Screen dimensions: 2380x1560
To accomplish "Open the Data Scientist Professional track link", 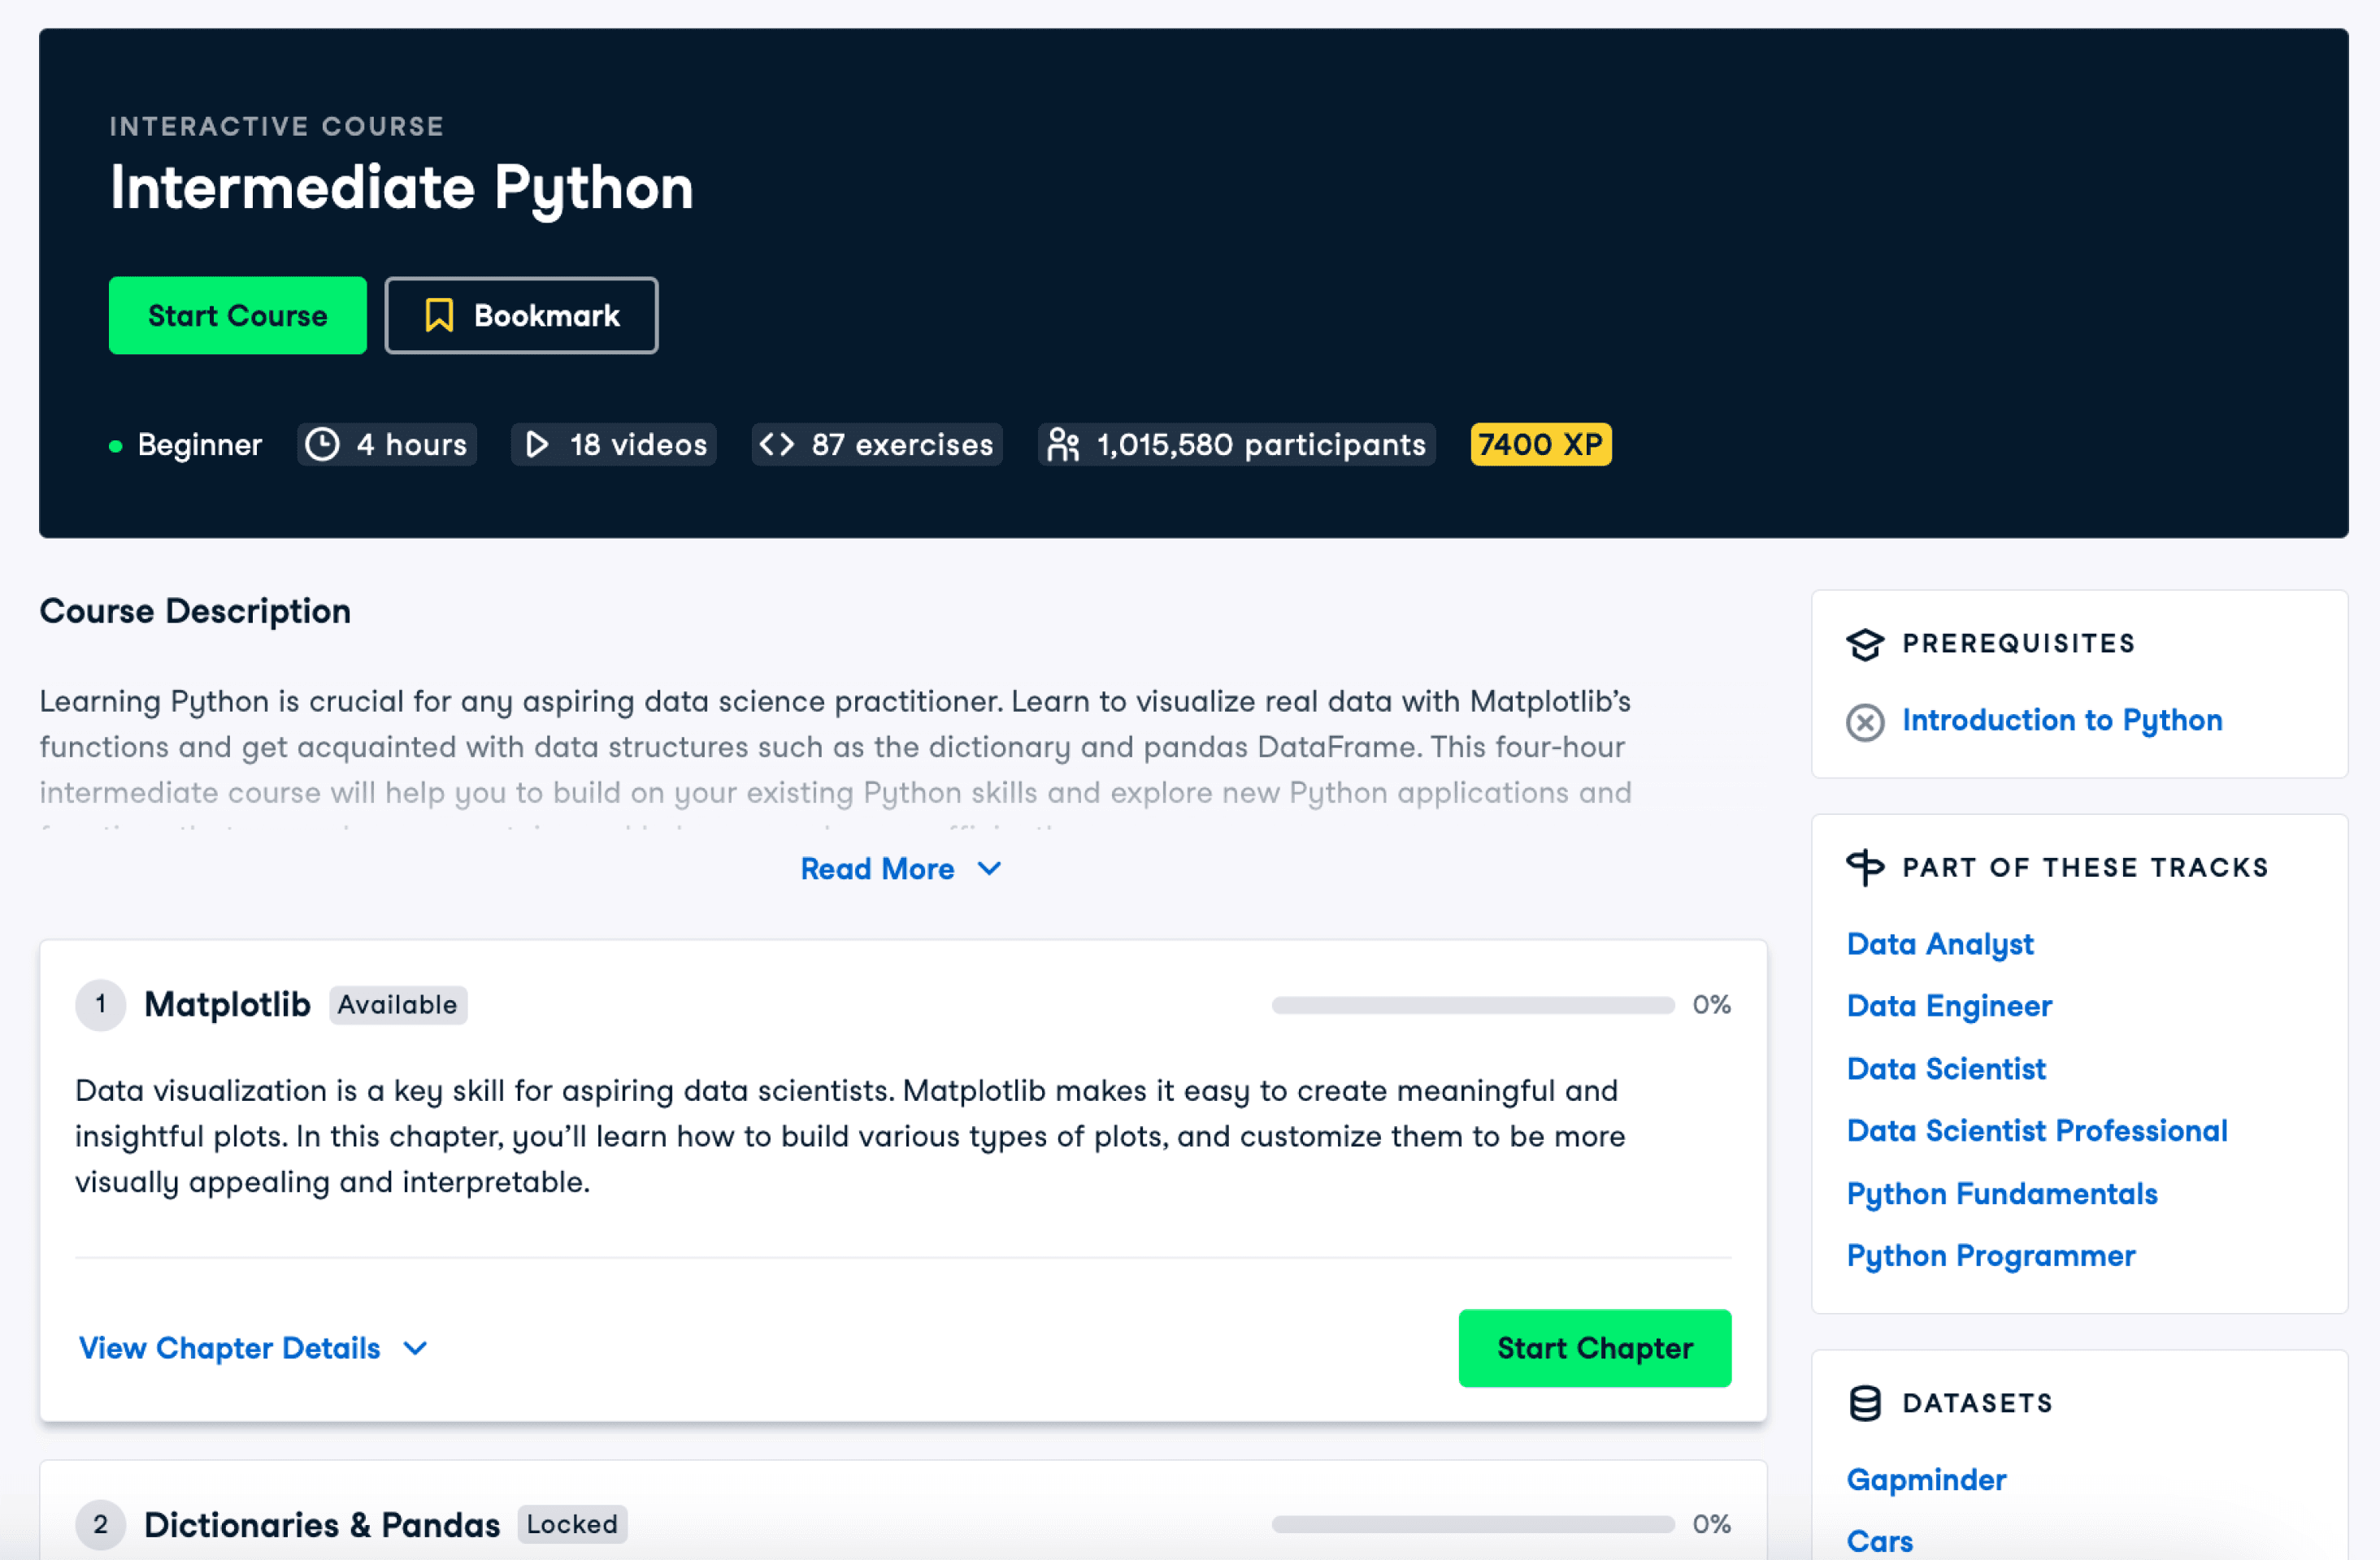I will [2037, 1131].
